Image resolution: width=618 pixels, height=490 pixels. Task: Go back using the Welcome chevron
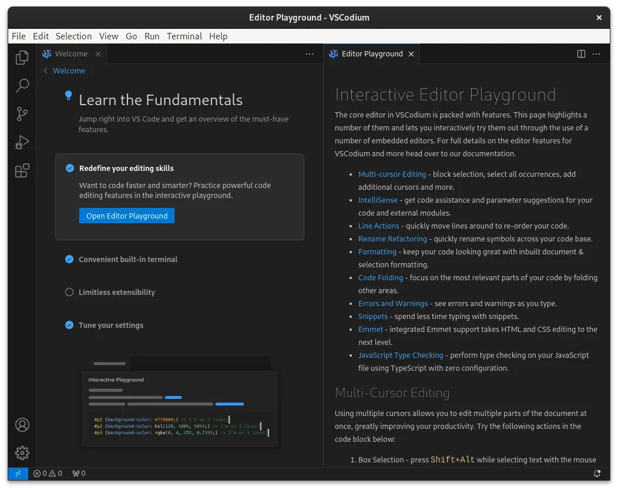[x=45, y=71]
